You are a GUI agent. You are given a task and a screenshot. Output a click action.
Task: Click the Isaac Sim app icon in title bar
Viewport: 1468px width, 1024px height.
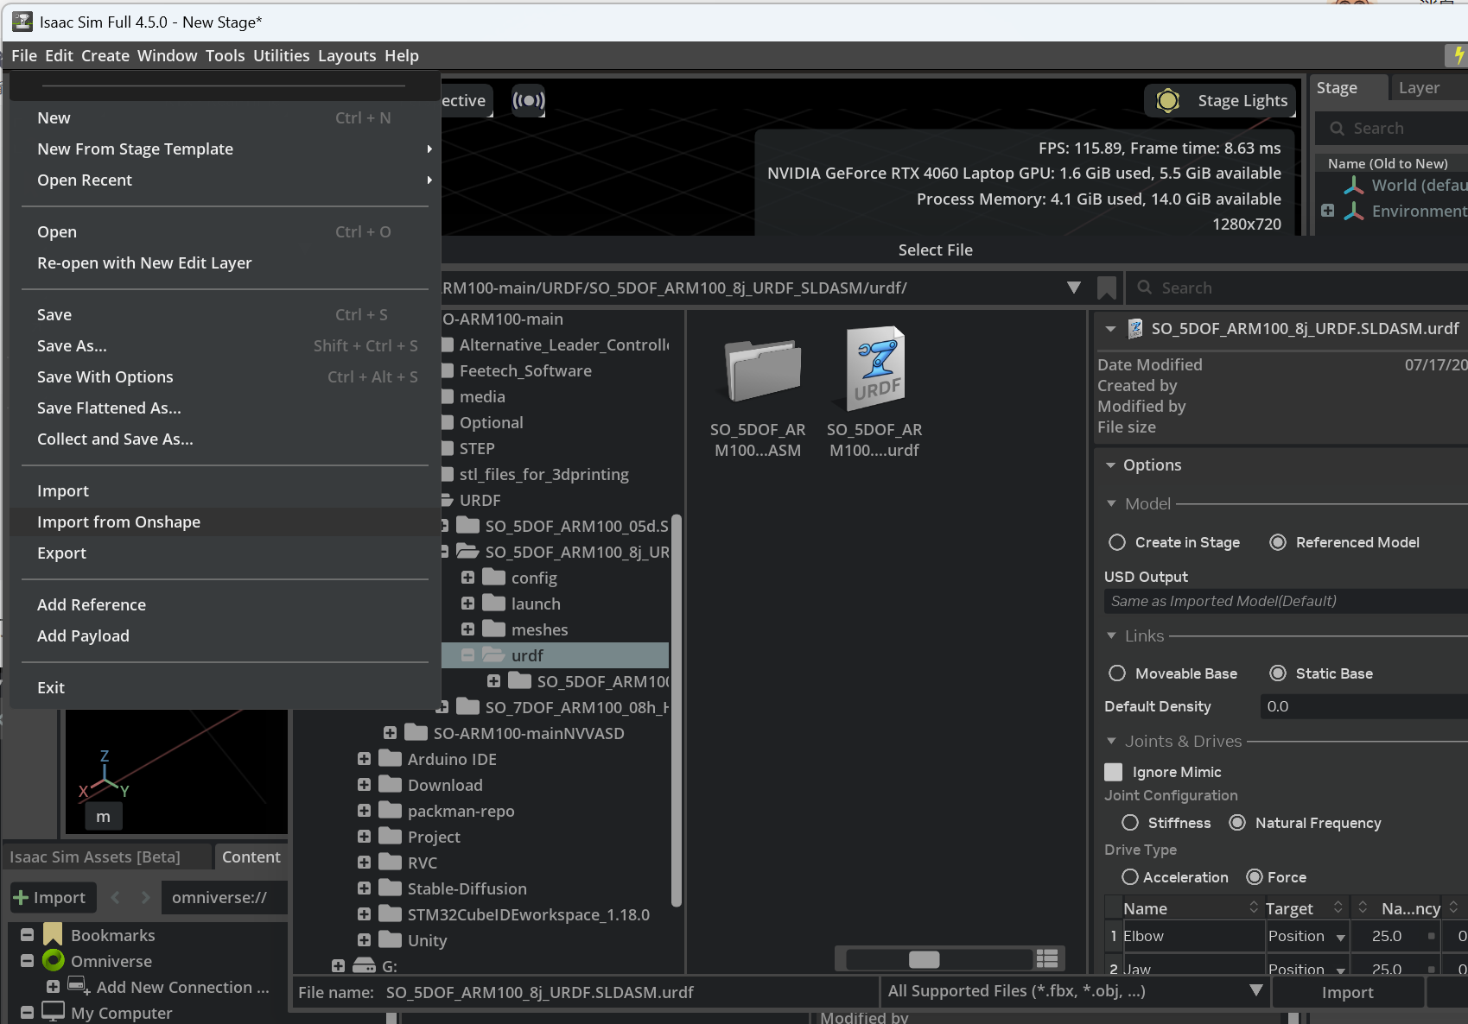click(22, 22)
